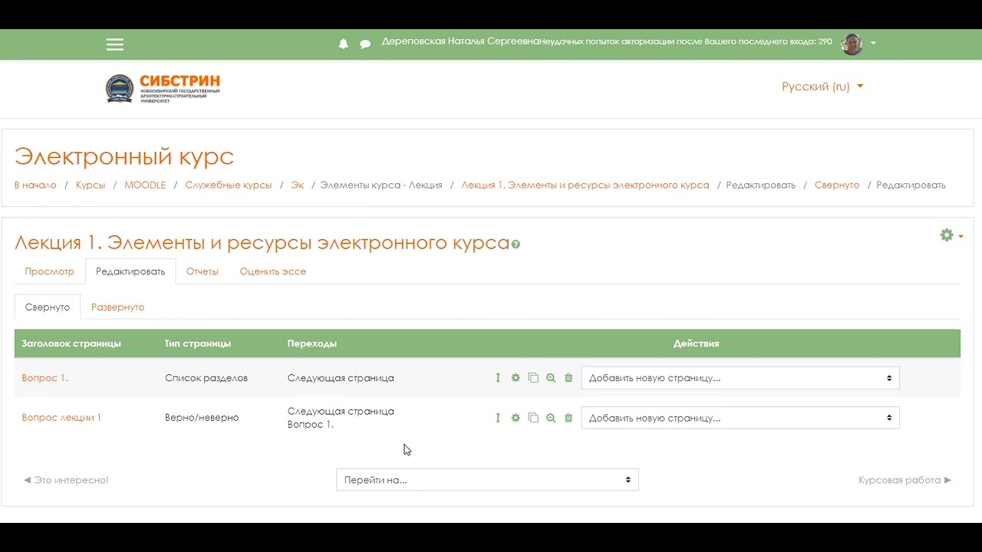The height and width of the screenshot is (552, 982).
Task: Open the Оценить эссе tab
Action: 273,271
